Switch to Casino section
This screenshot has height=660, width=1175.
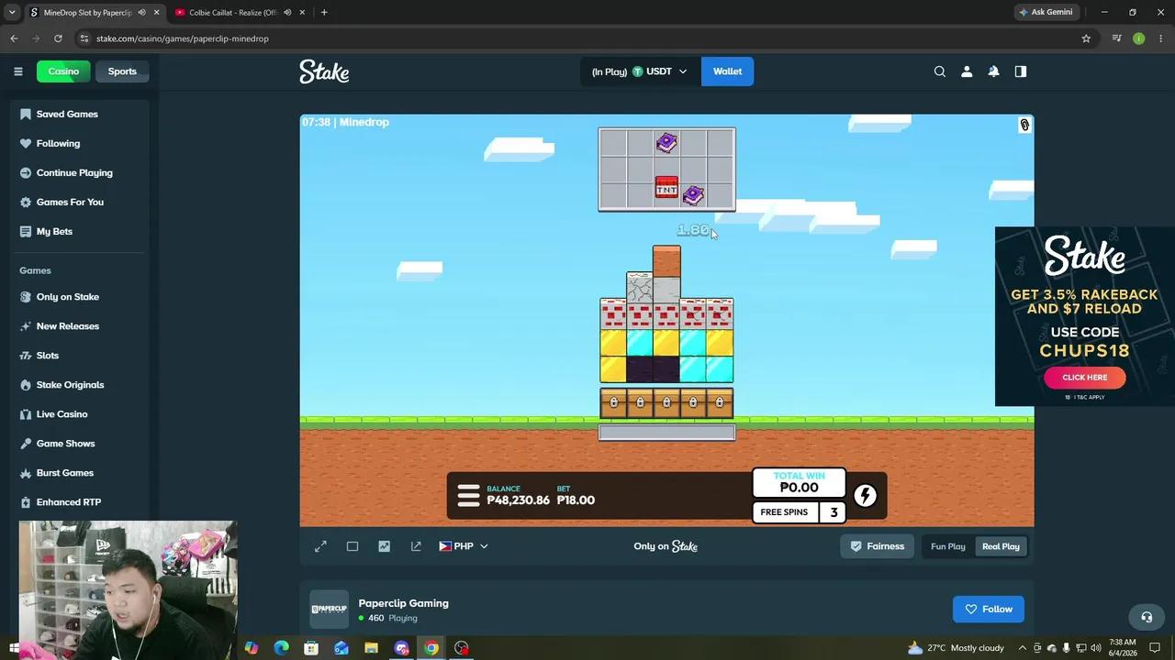(63, 71)
